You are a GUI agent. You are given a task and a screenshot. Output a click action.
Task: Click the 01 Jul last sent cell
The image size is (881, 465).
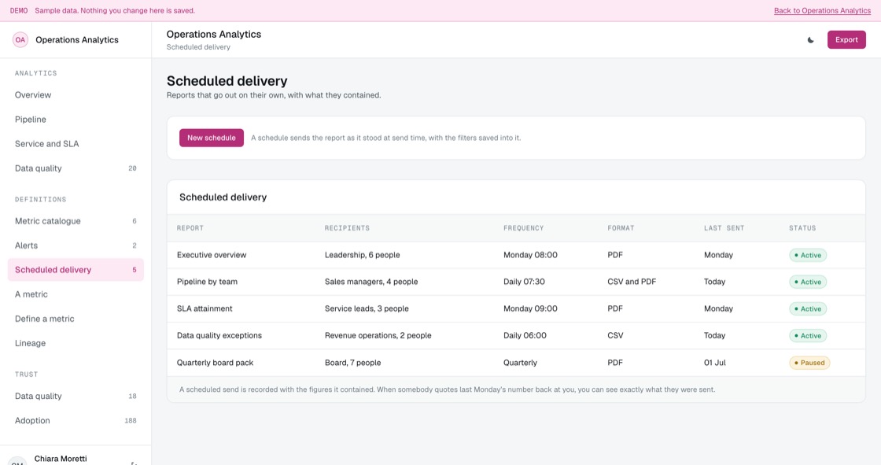pos(715,363)
